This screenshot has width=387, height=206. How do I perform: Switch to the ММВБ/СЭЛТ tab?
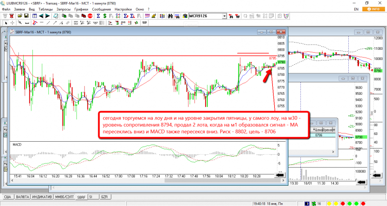(x=64, y=197)
